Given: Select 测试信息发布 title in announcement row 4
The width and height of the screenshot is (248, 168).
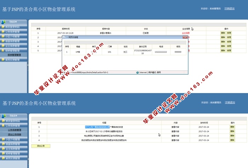Looking at the screenshot, I should 104,140.
